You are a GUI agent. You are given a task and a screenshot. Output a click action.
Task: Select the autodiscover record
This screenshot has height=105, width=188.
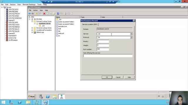[x=61, y=27]
